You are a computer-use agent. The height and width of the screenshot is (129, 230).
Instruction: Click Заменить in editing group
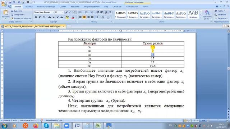220,15
